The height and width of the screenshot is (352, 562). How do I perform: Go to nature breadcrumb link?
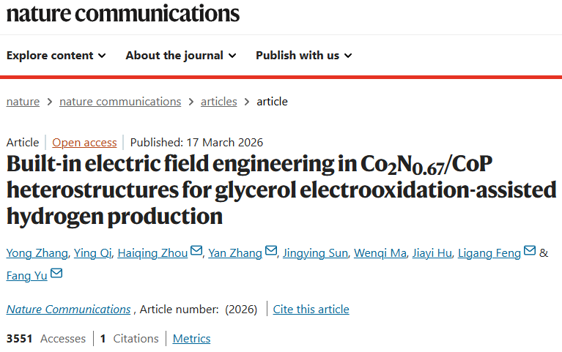tap(23, 102)
